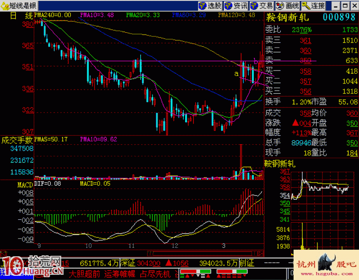
Task: Select the PMA20=3.33 moving average label
Action: click(143, 15)
